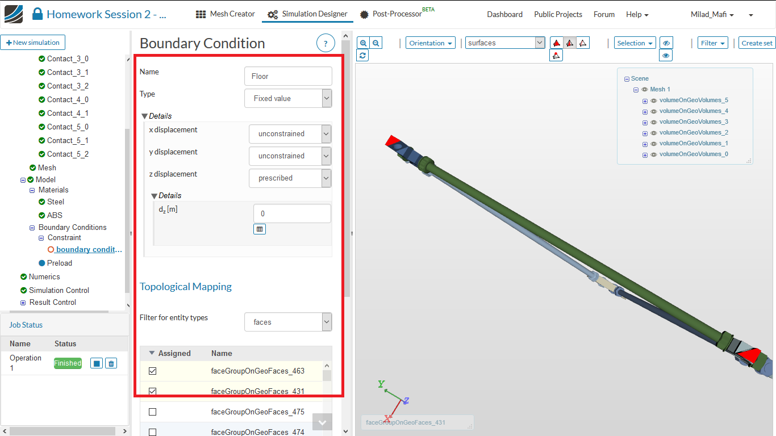Zoom out on the 3D viewer

(x=376, y=43)
